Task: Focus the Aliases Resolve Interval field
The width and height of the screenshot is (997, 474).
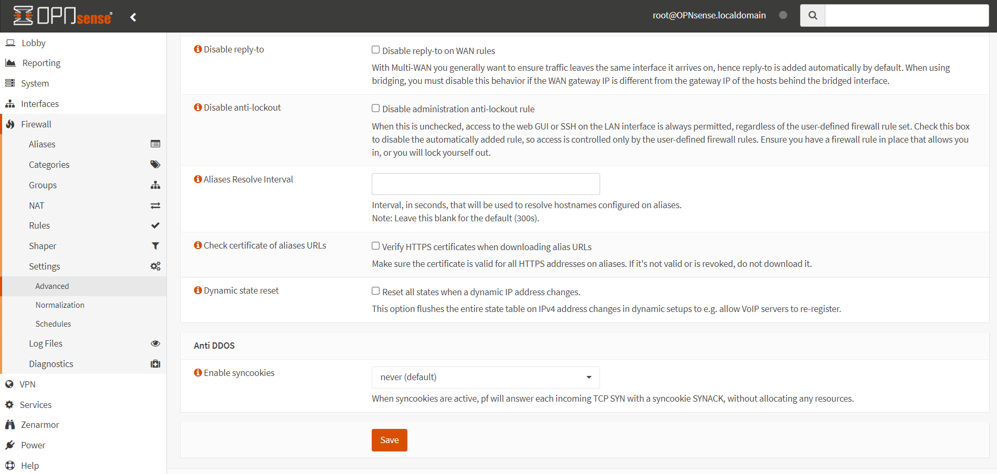Action: pos(485,184)
